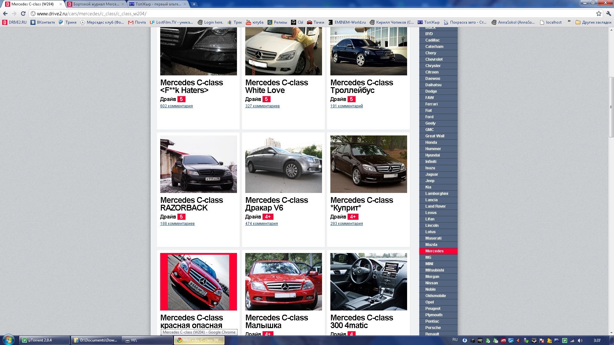Reload the current page
Screen dimensions: 614x345
pos(23,14)
